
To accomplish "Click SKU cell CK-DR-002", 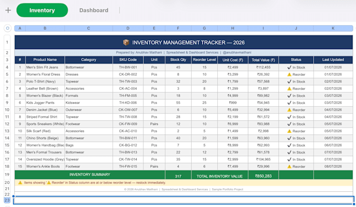I will click(128, 74).
